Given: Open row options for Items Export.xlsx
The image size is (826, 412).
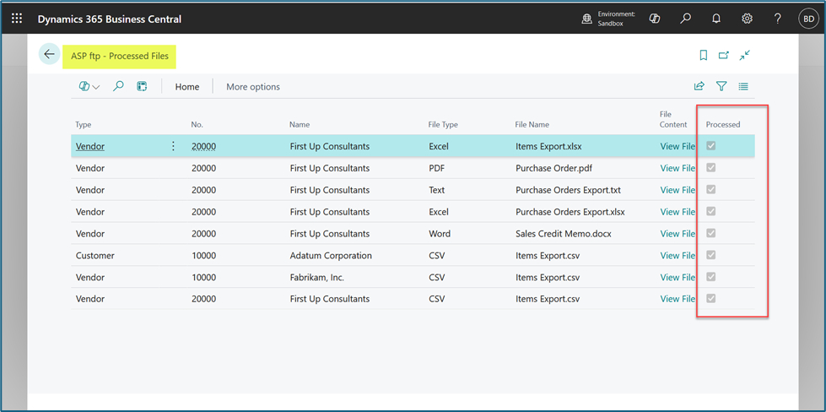Looking at the screenshot, I should point(173,146).
